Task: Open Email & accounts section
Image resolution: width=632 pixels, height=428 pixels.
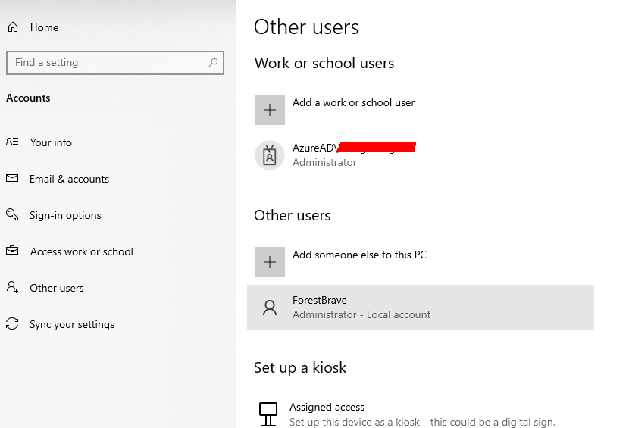Action: point(69,179)
